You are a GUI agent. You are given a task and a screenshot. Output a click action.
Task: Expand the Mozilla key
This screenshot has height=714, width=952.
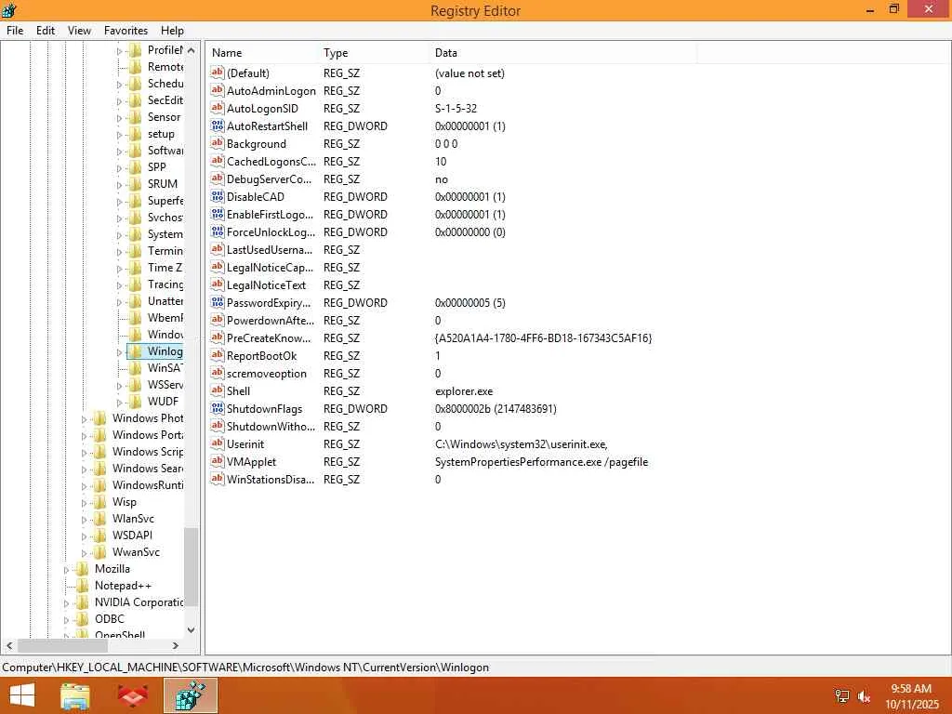[66, 570]
